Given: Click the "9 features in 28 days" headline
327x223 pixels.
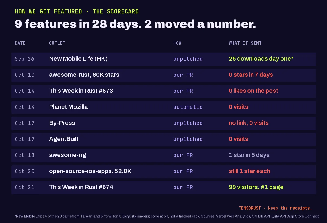Looking at the screenshot, I should 135,24.
